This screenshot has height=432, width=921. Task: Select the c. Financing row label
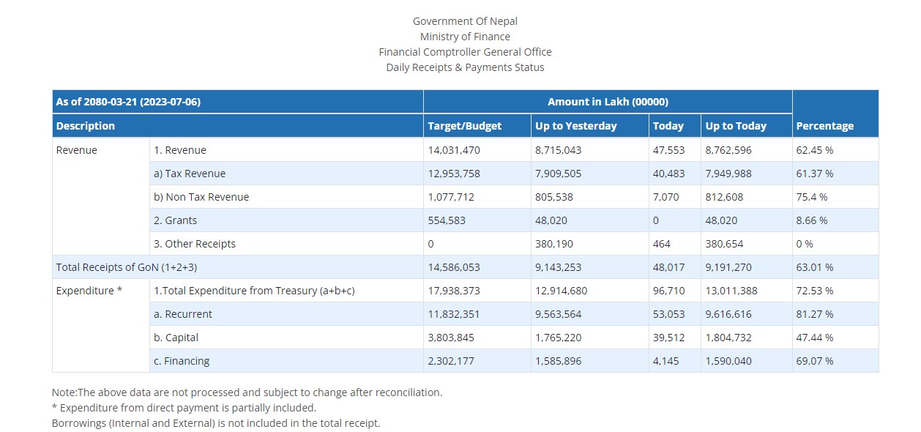tap(182, 361)
